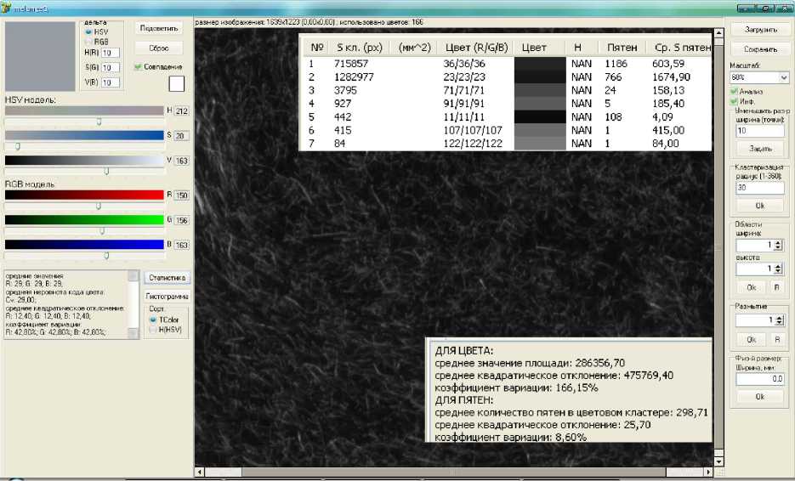Click the Области ширина spinner arrows
This screenshot has height=481, width=795.
pyautogui.click(x=777, y=245)
